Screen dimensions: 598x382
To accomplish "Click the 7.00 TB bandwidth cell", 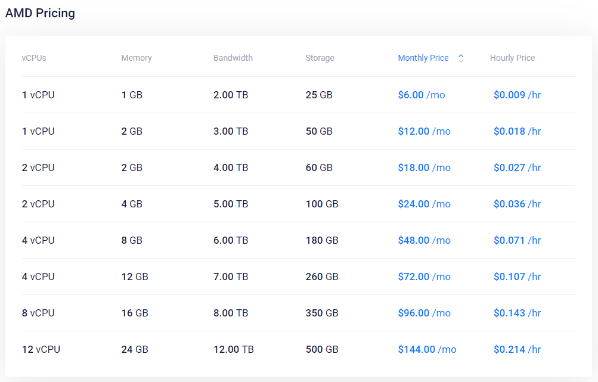I will coord(231,277).
